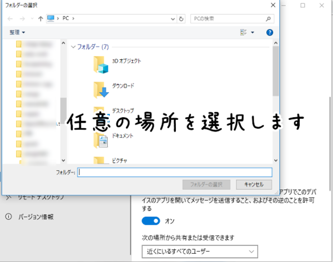The image size is (333, 262).
Task: Open recent locations dropdown next to forward arrow
Action: click(x=32, y=19)
